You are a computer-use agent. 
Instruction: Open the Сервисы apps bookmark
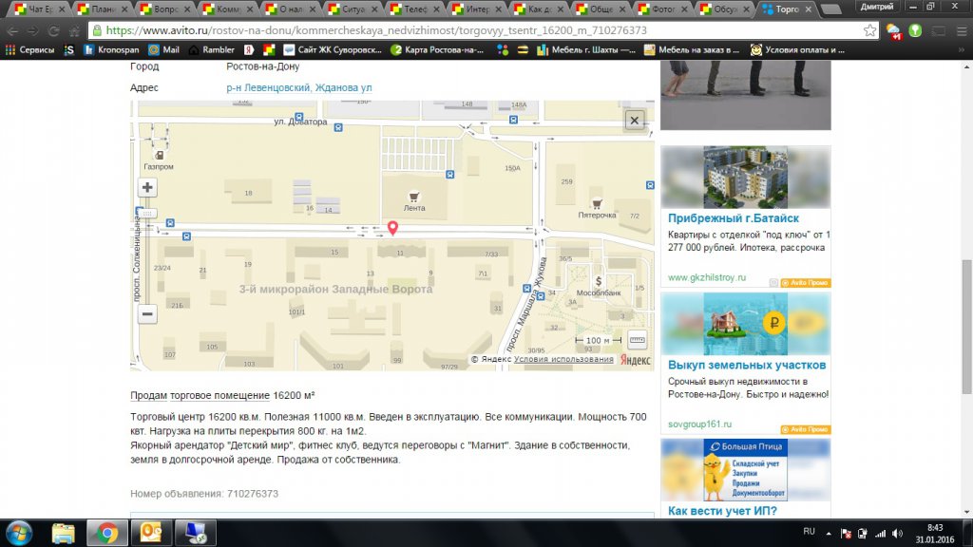point(29,49)
